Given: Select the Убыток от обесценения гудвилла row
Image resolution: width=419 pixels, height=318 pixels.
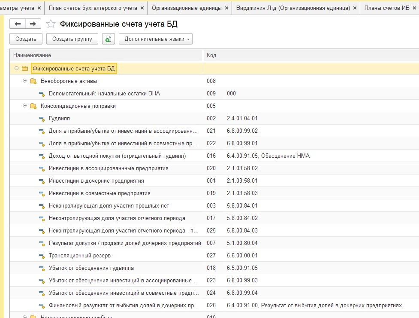Looking at the screenshot, I should (91, 268).
